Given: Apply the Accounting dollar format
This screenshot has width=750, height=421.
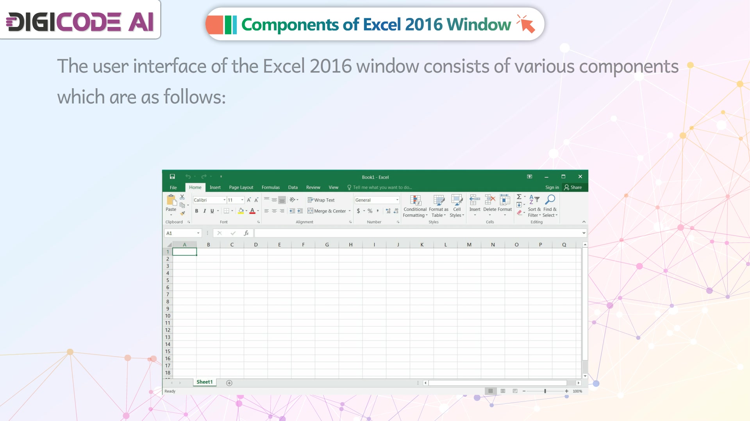Looking at the screenshot, I should [358, 211].
